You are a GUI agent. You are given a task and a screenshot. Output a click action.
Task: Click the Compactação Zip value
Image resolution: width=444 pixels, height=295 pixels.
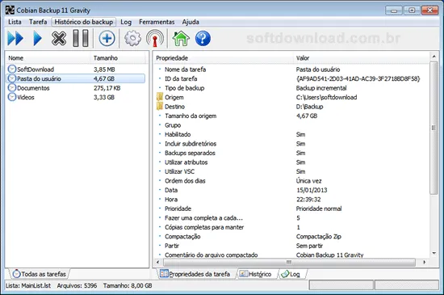point(319,236)
